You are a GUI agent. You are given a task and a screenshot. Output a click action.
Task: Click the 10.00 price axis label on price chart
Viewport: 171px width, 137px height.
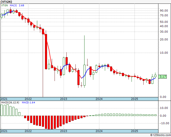[x=164, y=53]
